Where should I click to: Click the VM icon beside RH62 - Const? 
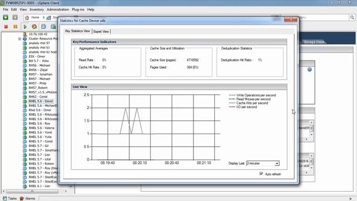(x=25, y=97)
